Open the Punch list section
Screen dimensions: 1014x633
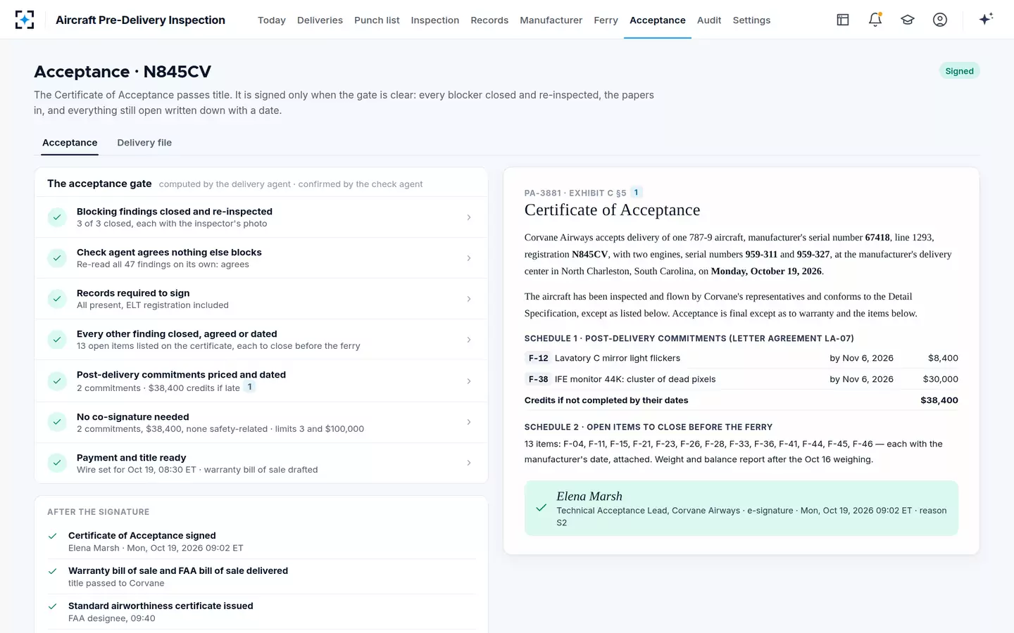(x=377, y=20)
